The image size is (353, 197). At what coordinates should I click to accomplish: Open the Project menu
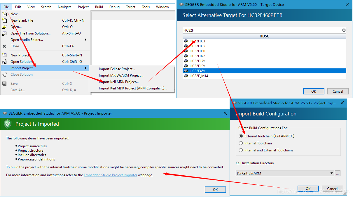click(83, 7)
